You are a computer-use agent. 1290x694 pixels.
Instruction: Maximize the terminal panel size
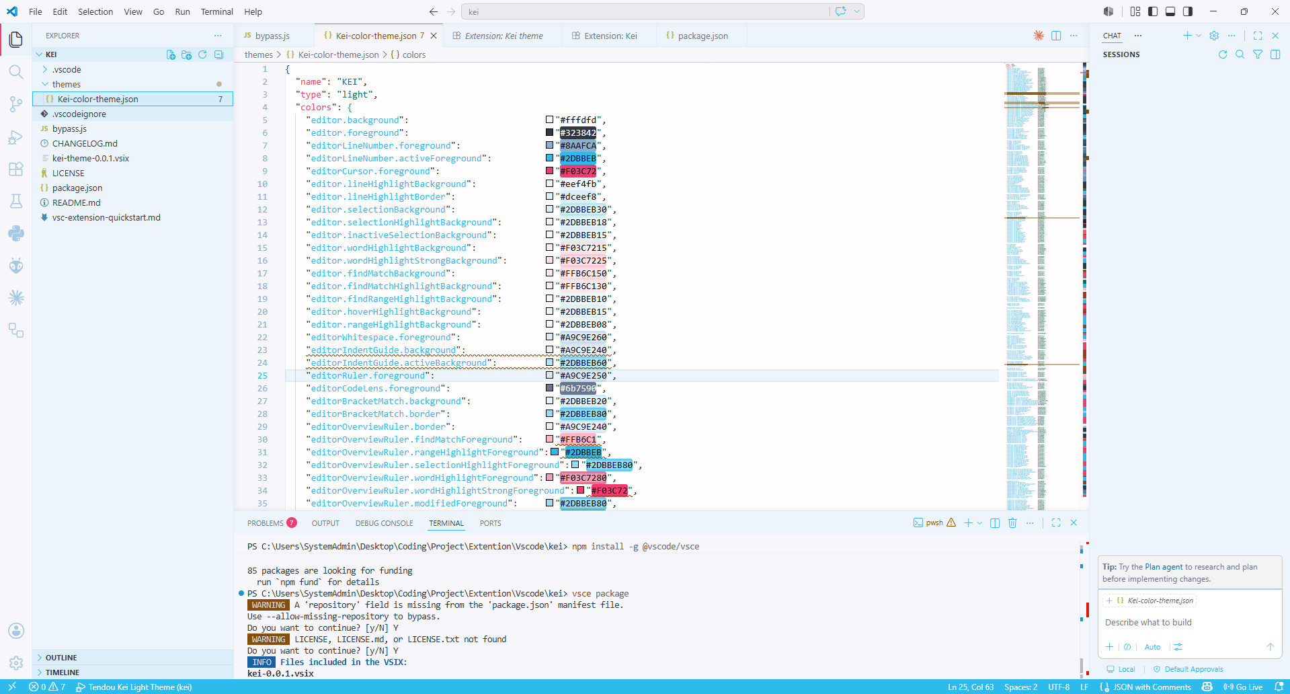pyautogui.click(x=1056, y=523)
